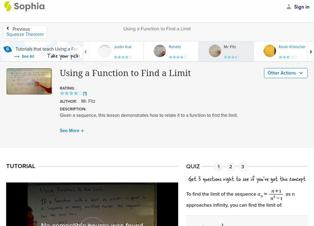
Task: Go back via Previous Squeeze Theorem
Action: pos(25,31)
